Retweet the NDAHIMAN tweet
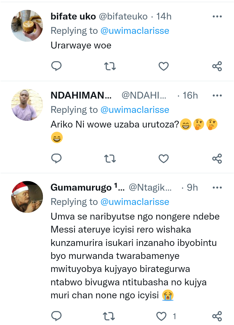234x325 pixels. coord(110,158)
